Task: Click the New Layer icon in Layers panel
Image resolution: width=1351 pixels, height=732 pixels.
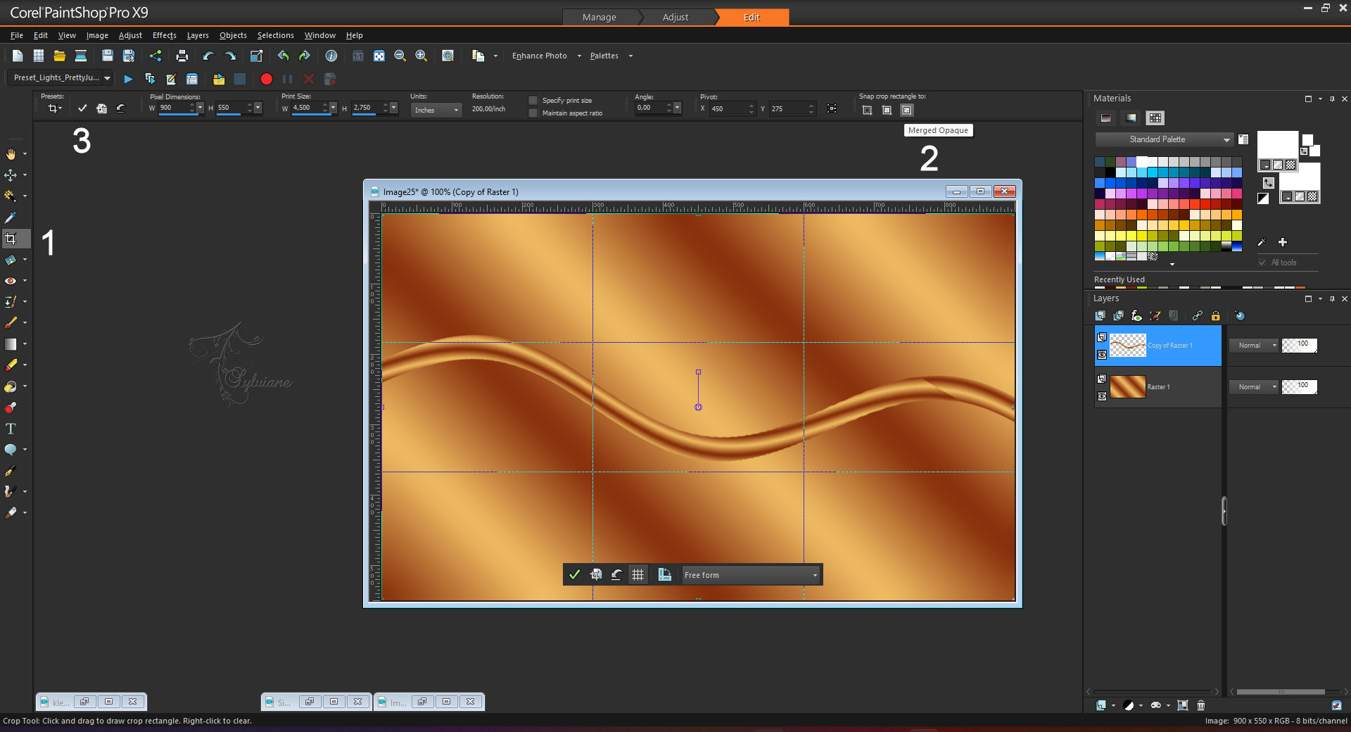Action: (x=1101, y=705)
